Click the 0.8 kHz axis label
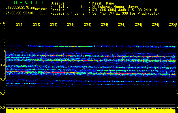Screen dimensions: 178x113 click(2, 79)
